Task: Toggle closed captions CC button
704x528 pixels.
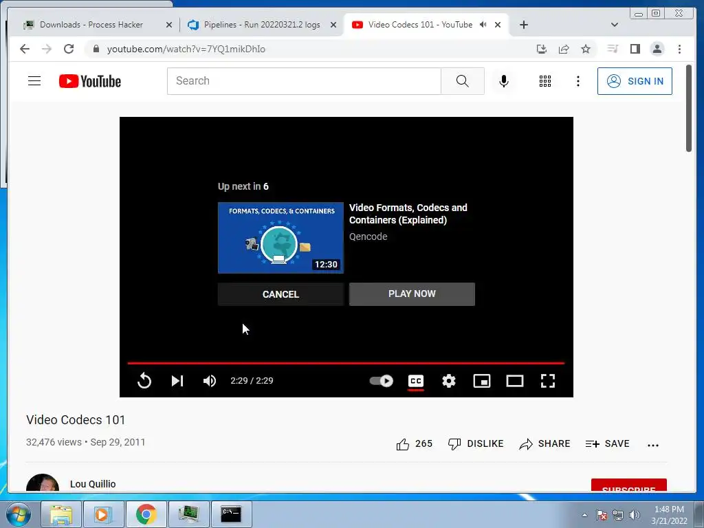Action: click(x=416, y=381)
